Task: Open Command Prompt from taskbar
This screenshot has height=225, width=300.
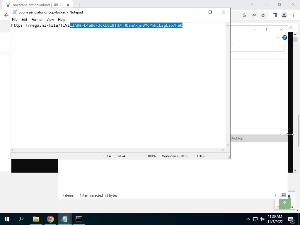Action: [79, 219]
